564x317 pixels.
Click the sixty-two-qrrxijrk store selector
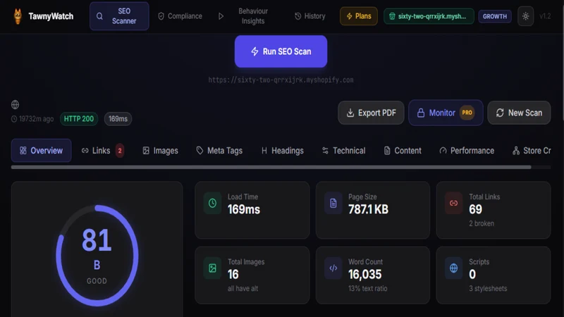[429, 16]
